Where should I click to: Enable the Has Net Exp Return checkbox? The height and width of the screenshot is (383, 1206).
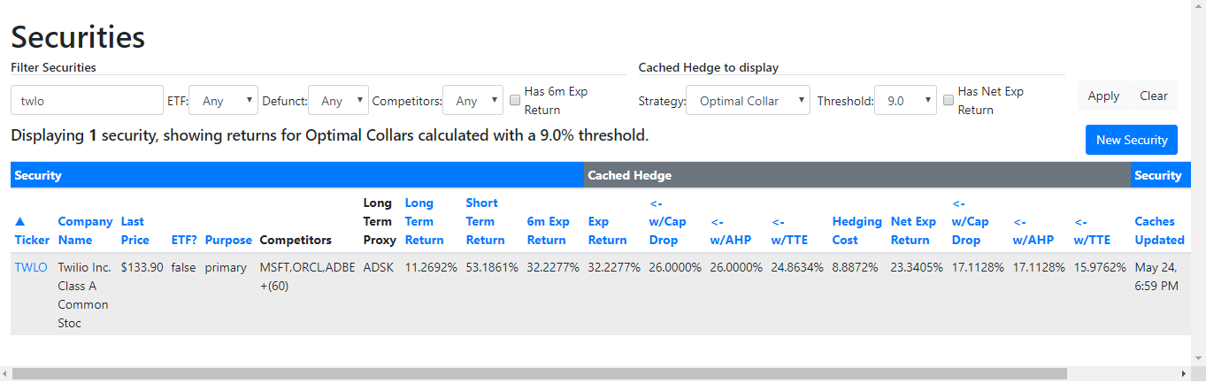949,101
